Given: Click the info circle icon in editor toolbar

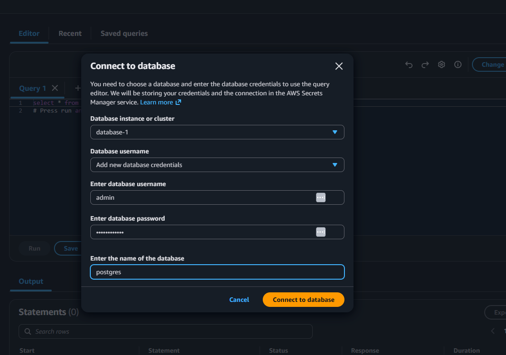Looking at the screenshot, I should click(x=457, y=64).
